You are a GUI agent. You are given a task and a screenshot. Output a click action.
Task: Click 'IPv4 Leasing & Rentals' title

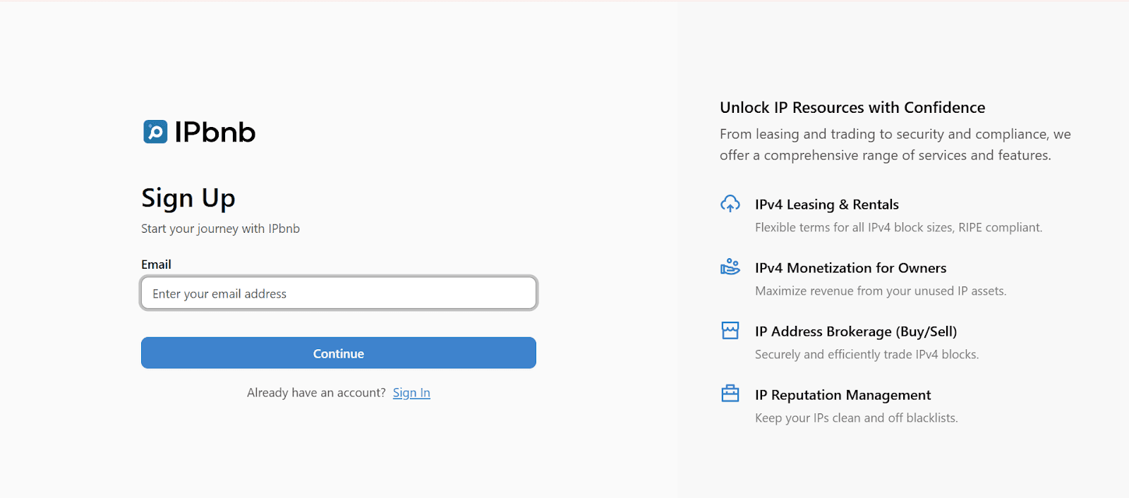[x=827, y=205]
